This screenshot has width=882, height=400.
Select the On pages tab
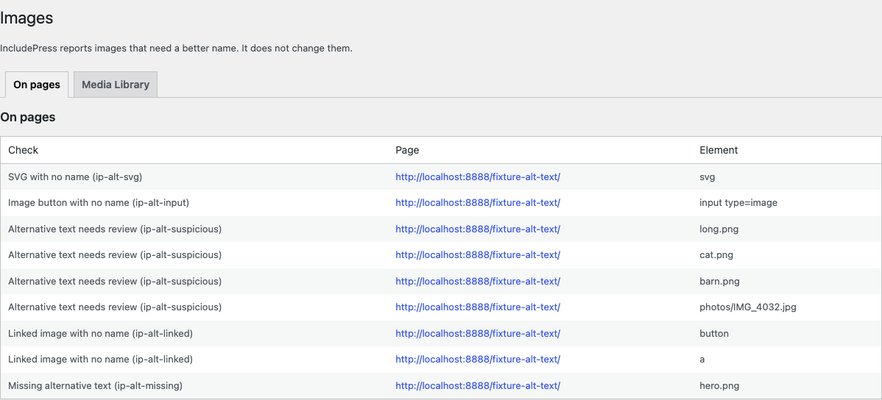[x=37, y=85]
